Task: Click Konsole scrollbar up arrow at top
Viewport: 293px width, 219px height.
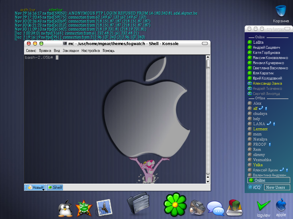Action: [x=208, y=57]
